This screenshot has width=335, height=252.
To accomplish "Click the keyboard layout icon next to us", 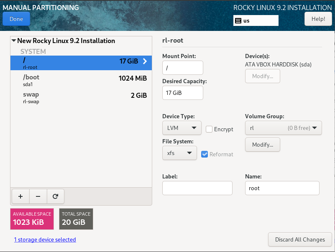I will (x=238, y=20).
